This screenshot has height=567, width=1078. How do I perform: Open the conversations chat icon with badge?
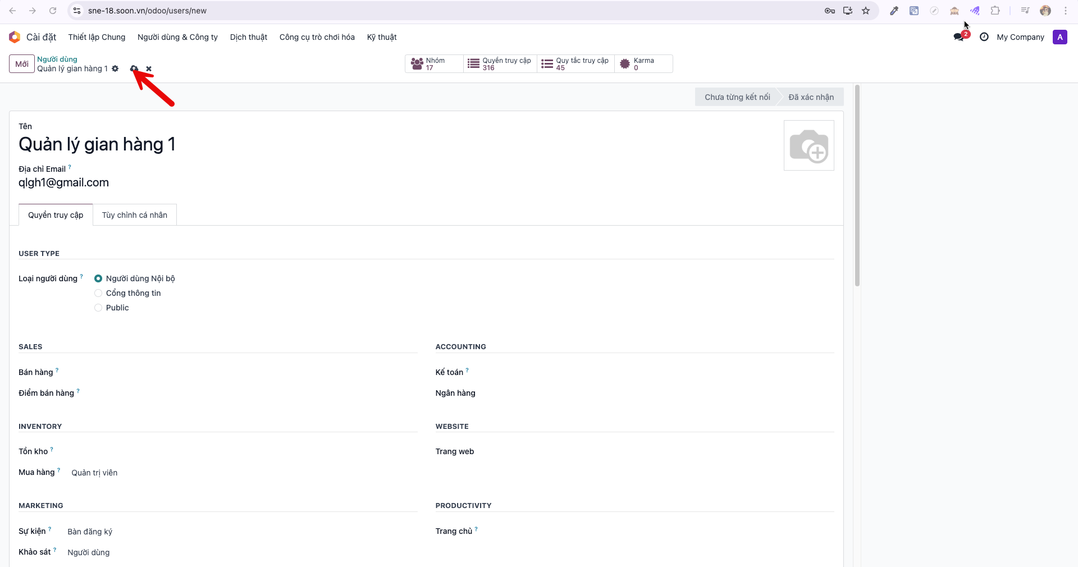pos(960,37)
